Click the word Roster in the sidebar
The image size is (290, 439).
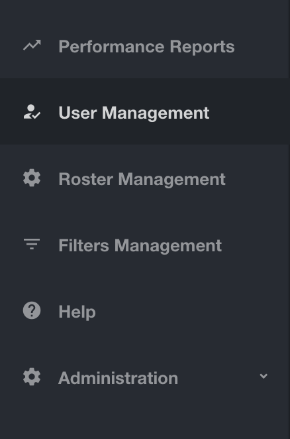[x=86, y=179]
